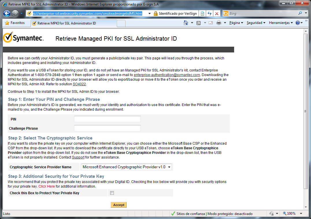The height and width of the screenshot is (219, 311).
Task: Click the Refresh page icon
Action: 209,14
